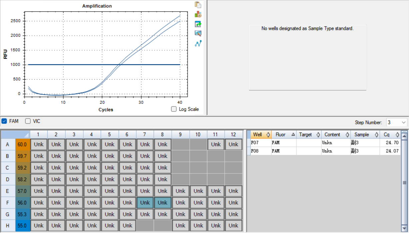Image resolution: width=409 pixels, height=233 pixels.
Task: Click the results table vertical scrollbar thumb
Action: pos(404,183)
